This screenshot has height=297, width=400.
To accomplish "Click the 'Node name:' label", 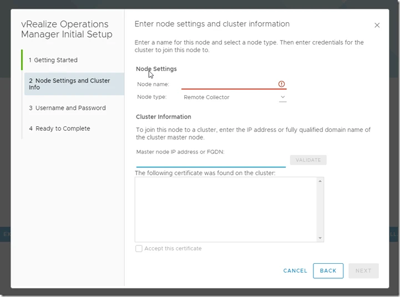I will point(153,84).
